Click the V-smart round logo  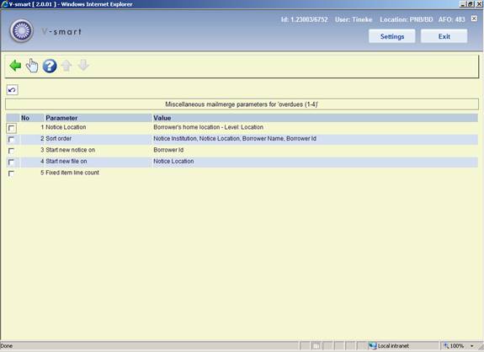pos(21,31)
